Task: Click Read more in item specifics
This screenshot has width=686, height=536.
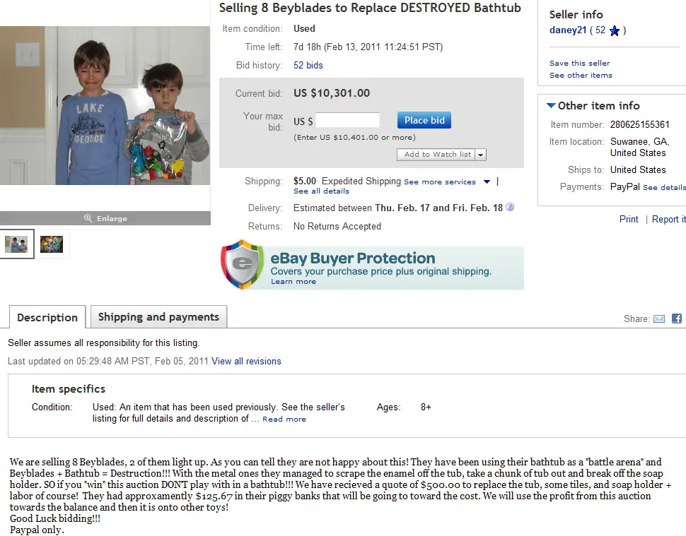Action: point(284,419)
